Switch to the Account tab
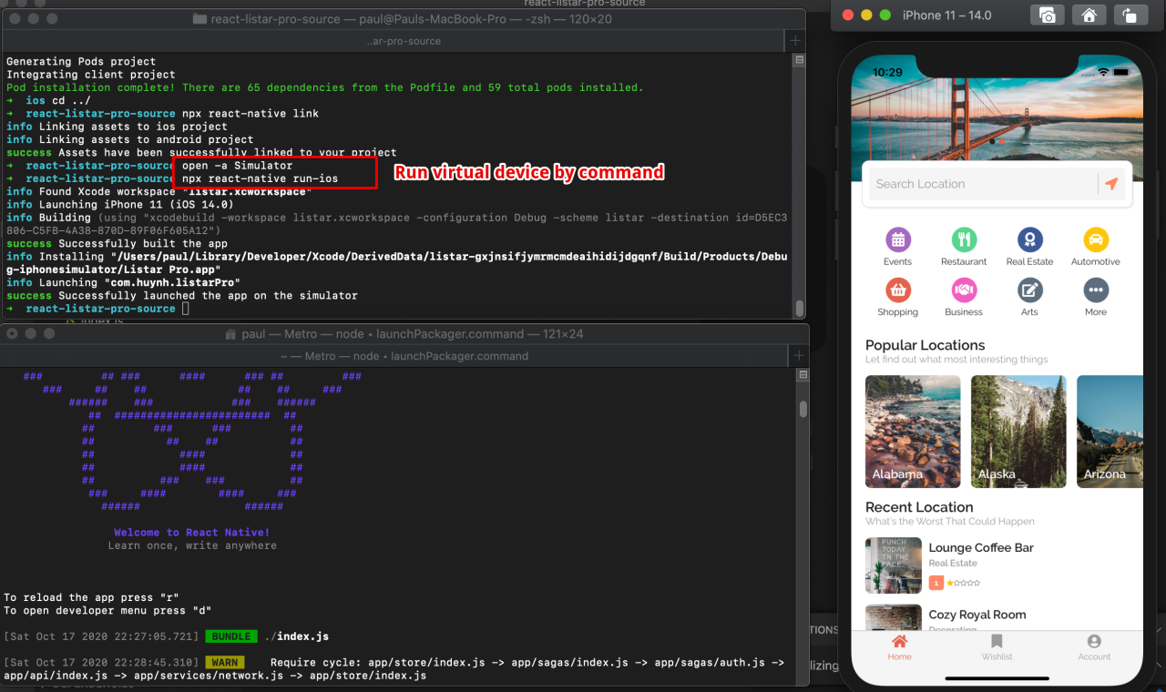Screen dimensions: 1166x692 point(1094,647)
